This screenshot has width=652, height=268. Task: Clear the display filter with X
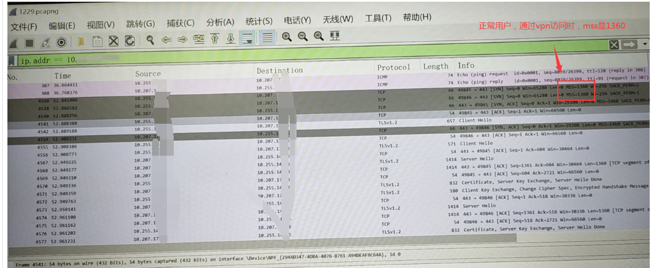coord(615,45)
